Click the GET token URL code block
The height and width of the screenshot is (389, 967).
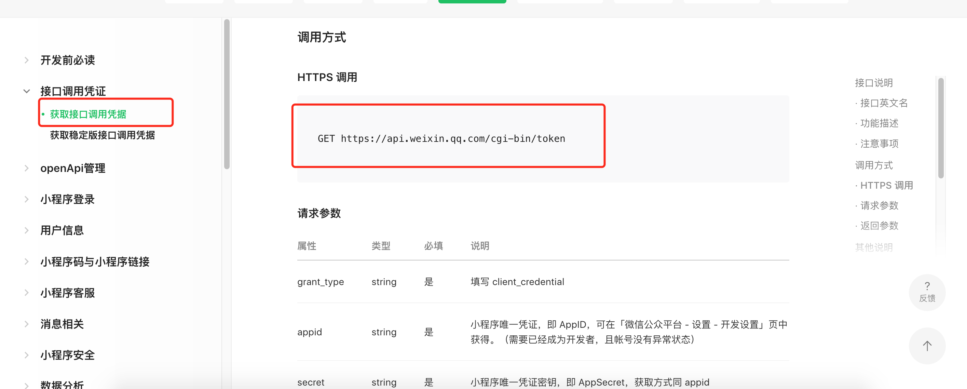(x=441, y=138)
